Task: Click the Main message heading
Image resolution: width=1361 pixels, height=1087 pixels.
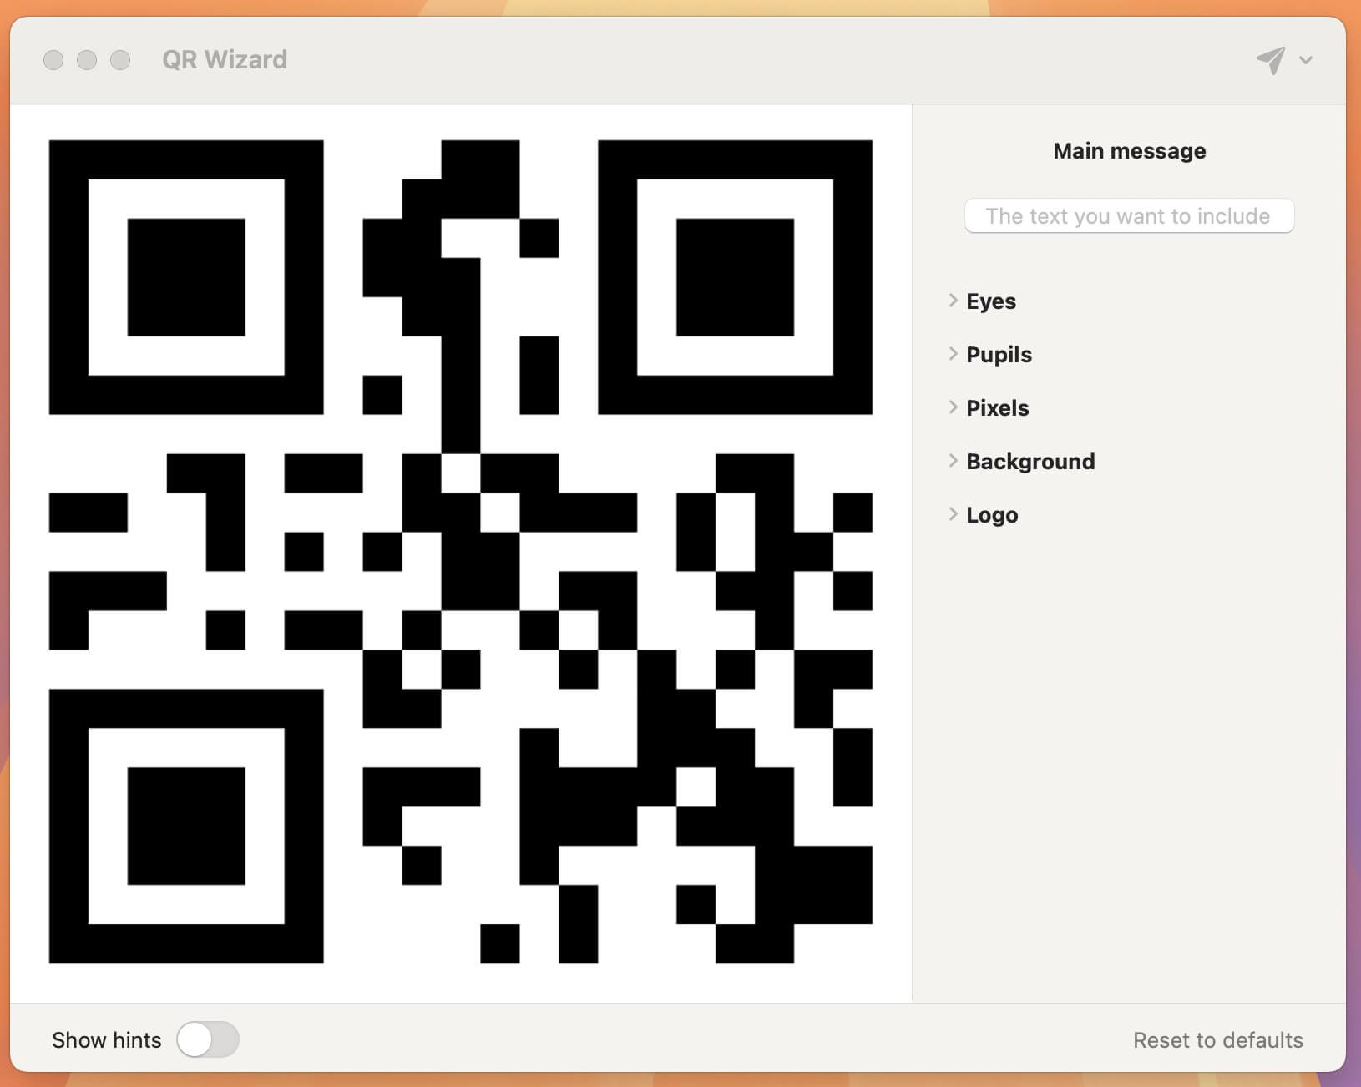Action: pyautogui.click(x=1129, y=150)
